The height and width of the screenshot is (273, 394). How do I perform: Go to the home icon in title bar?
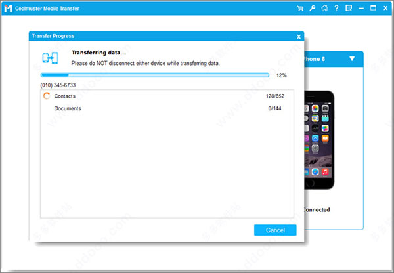pyautogui.click(x=324, y=9)
